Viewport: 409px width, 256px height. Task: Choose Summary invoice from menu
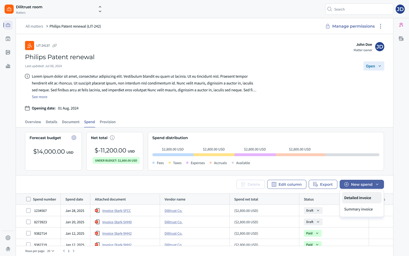click(x=362, y=209)
